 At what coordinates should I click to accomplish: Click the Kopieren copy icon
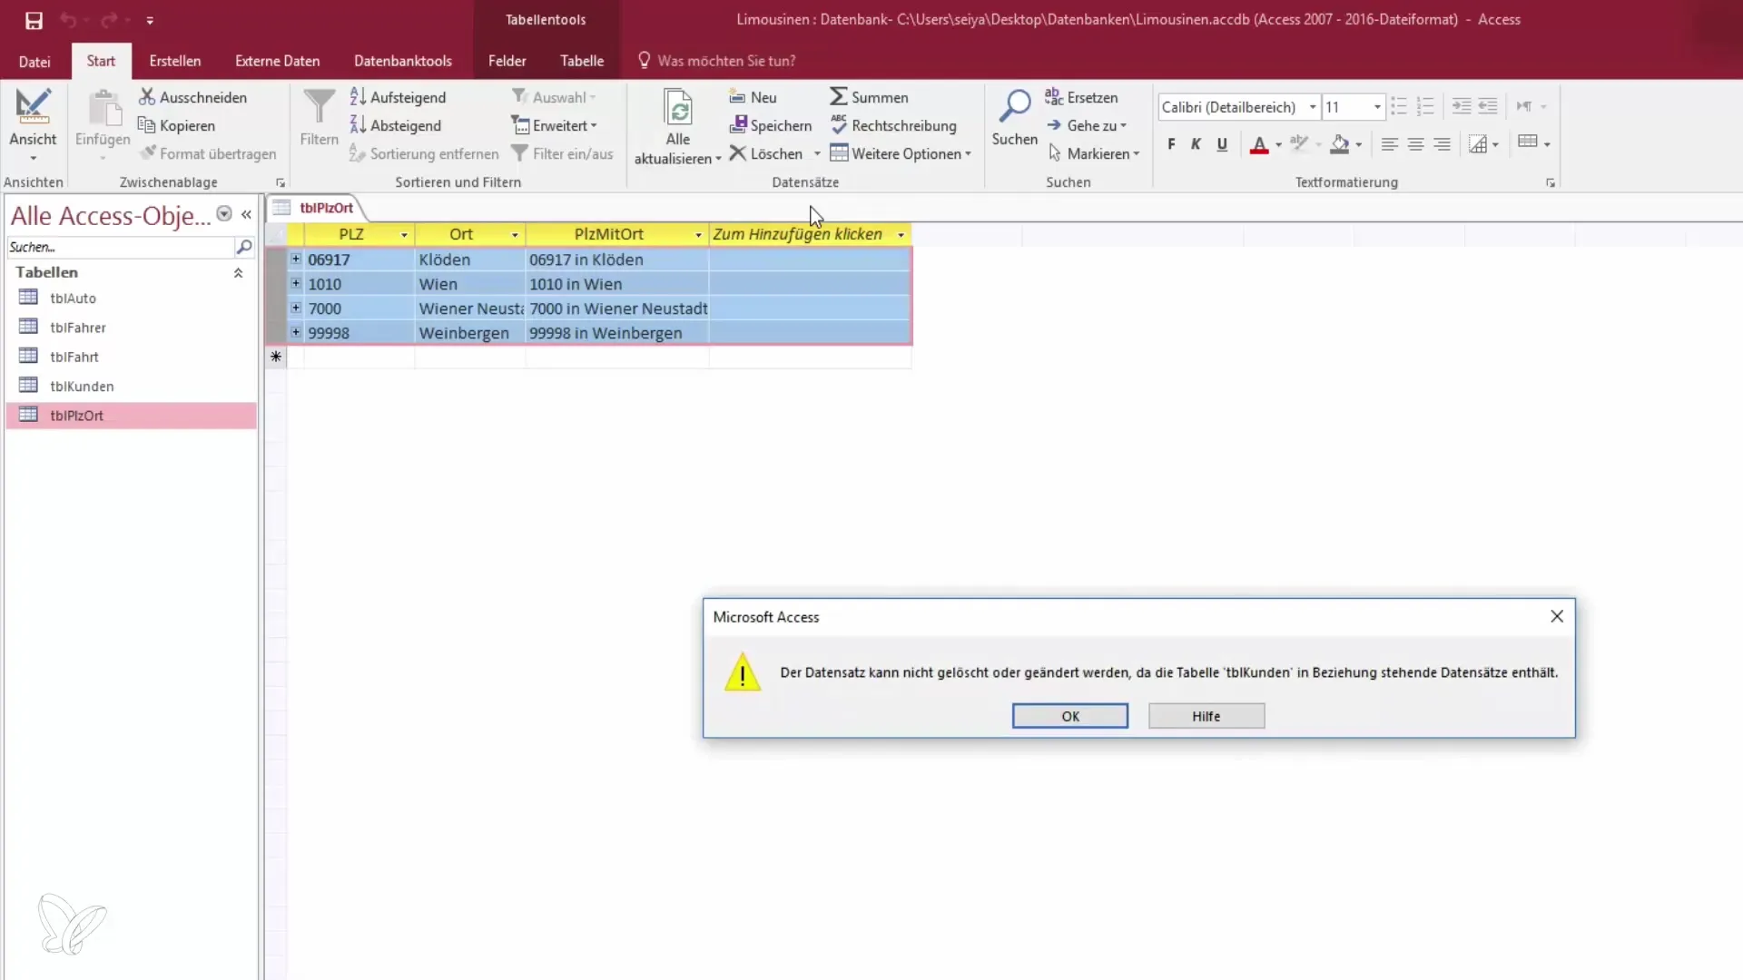tap(146, 125)
